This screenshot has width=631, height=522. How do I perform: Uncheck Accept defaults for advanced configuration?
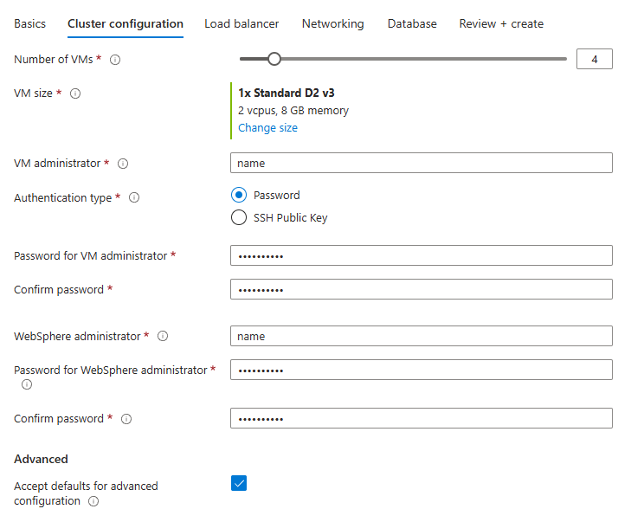[x=239, y=483]
